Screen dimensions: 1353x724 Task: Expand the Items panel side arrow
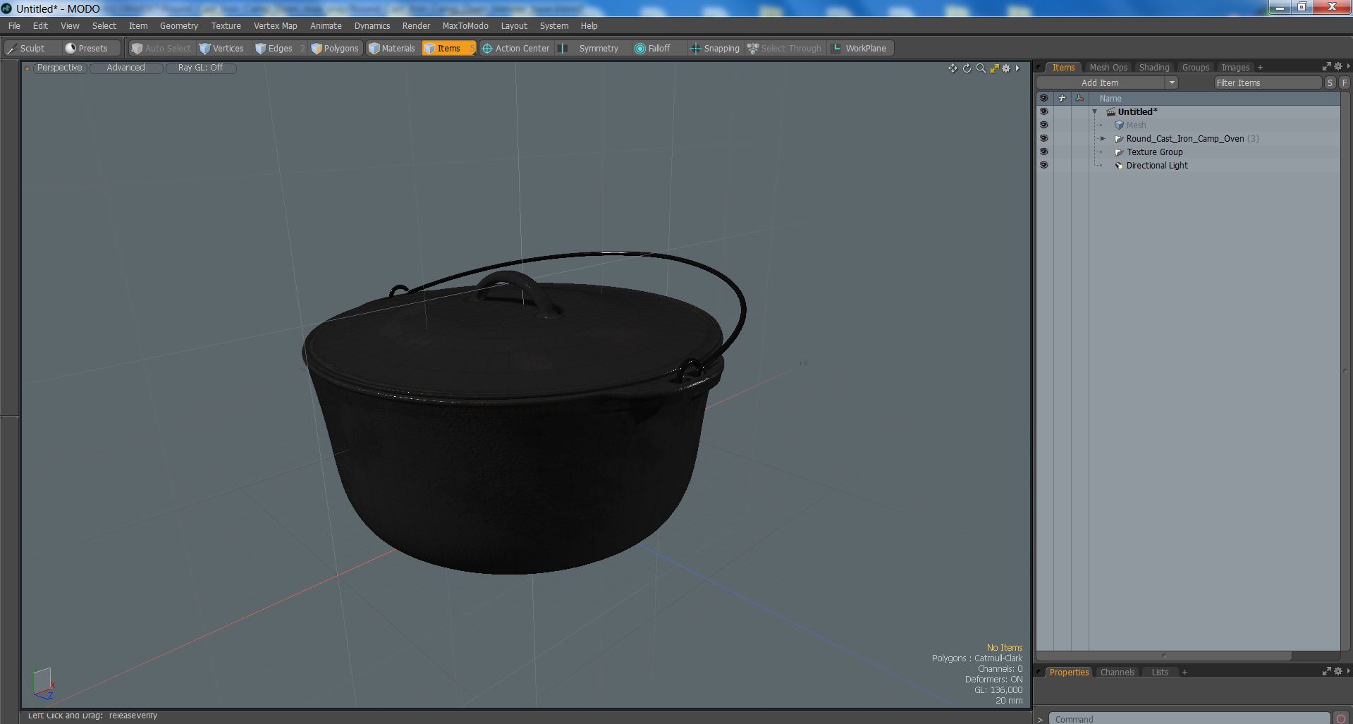pos(1348,66)
